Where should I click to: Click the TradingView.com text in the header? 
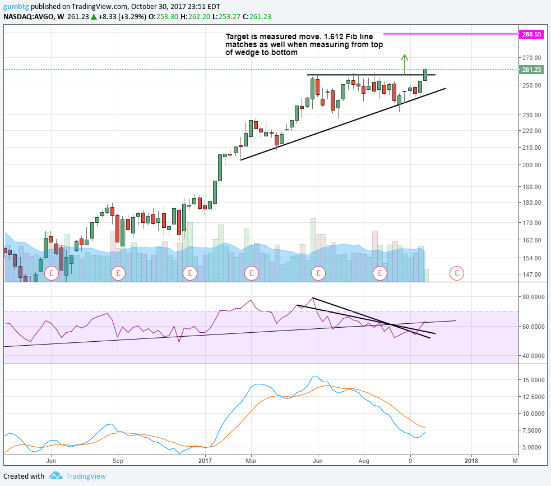(99, 7)
